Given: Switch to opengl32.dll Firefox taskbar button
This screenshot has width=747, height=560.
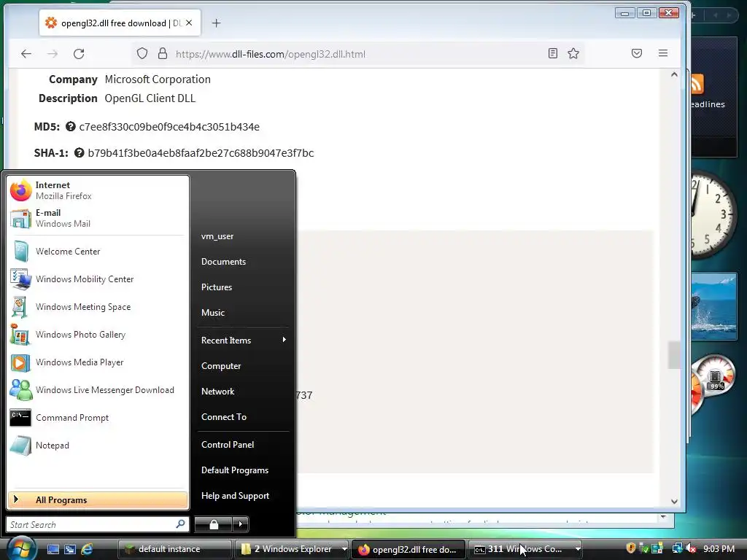Looking at the screenshot, I should pyautogui.click(x=409, y=549).
